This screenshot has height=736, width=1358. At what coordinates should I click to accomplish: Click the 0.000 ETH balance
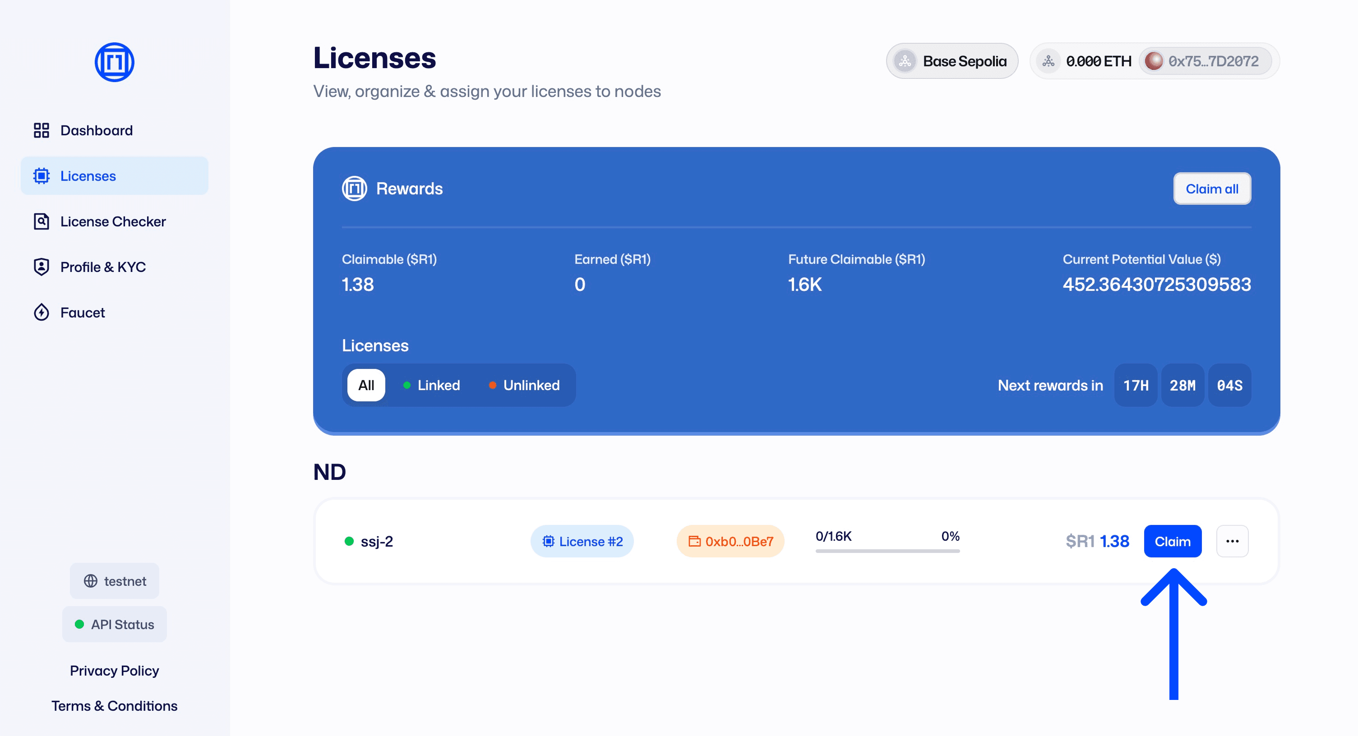(x=1099, y=61)
